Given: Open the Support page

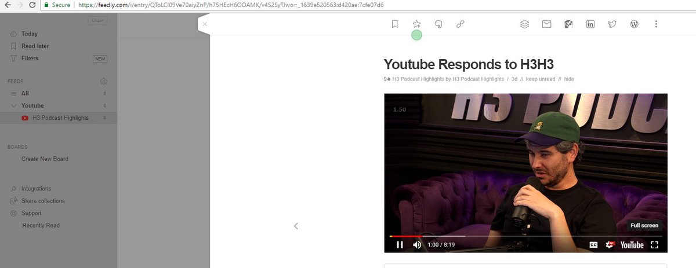Looking at the screenshot, I should tap(31, 213).
